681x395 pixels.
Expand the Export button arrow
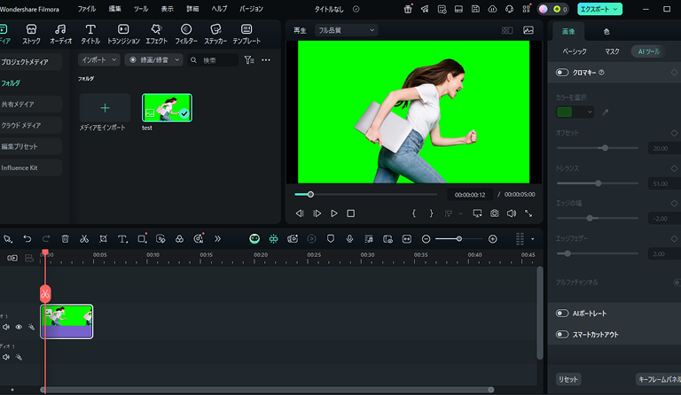[615, 9]
